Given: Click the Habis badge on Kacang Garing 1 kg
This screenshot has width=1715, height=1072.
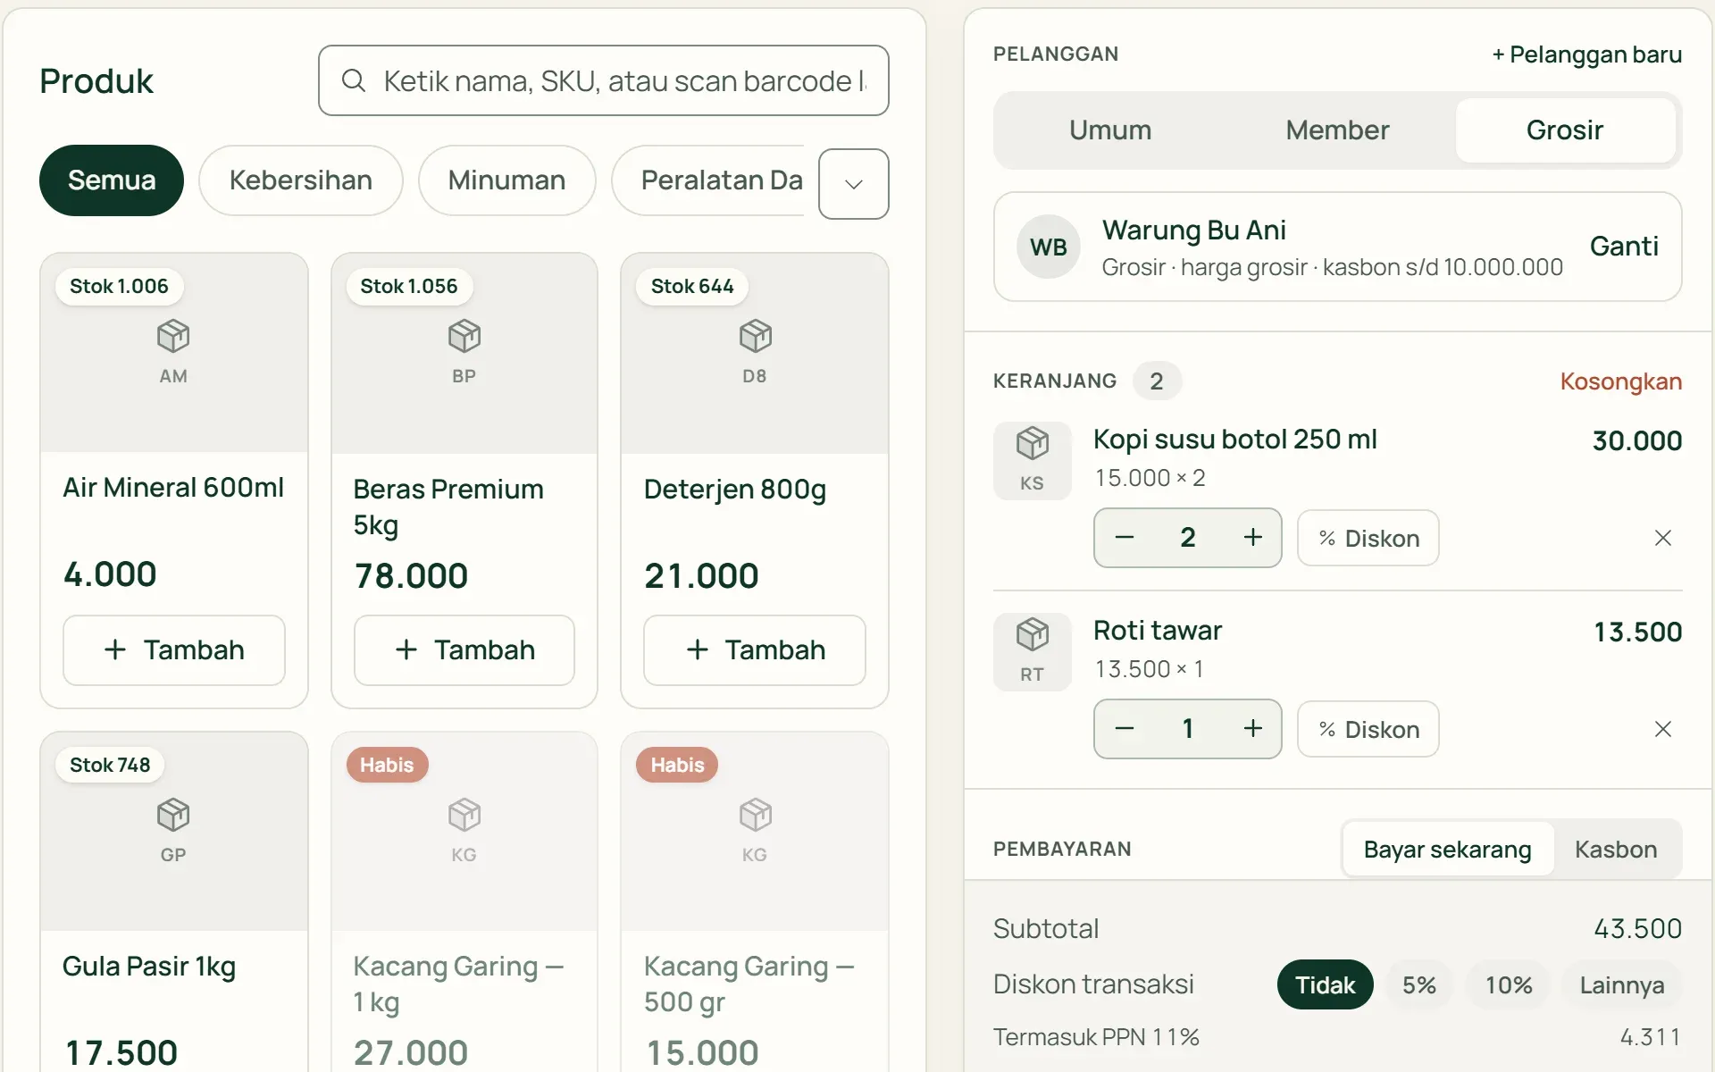Looking at the screenshot, I should coord(387,766).
